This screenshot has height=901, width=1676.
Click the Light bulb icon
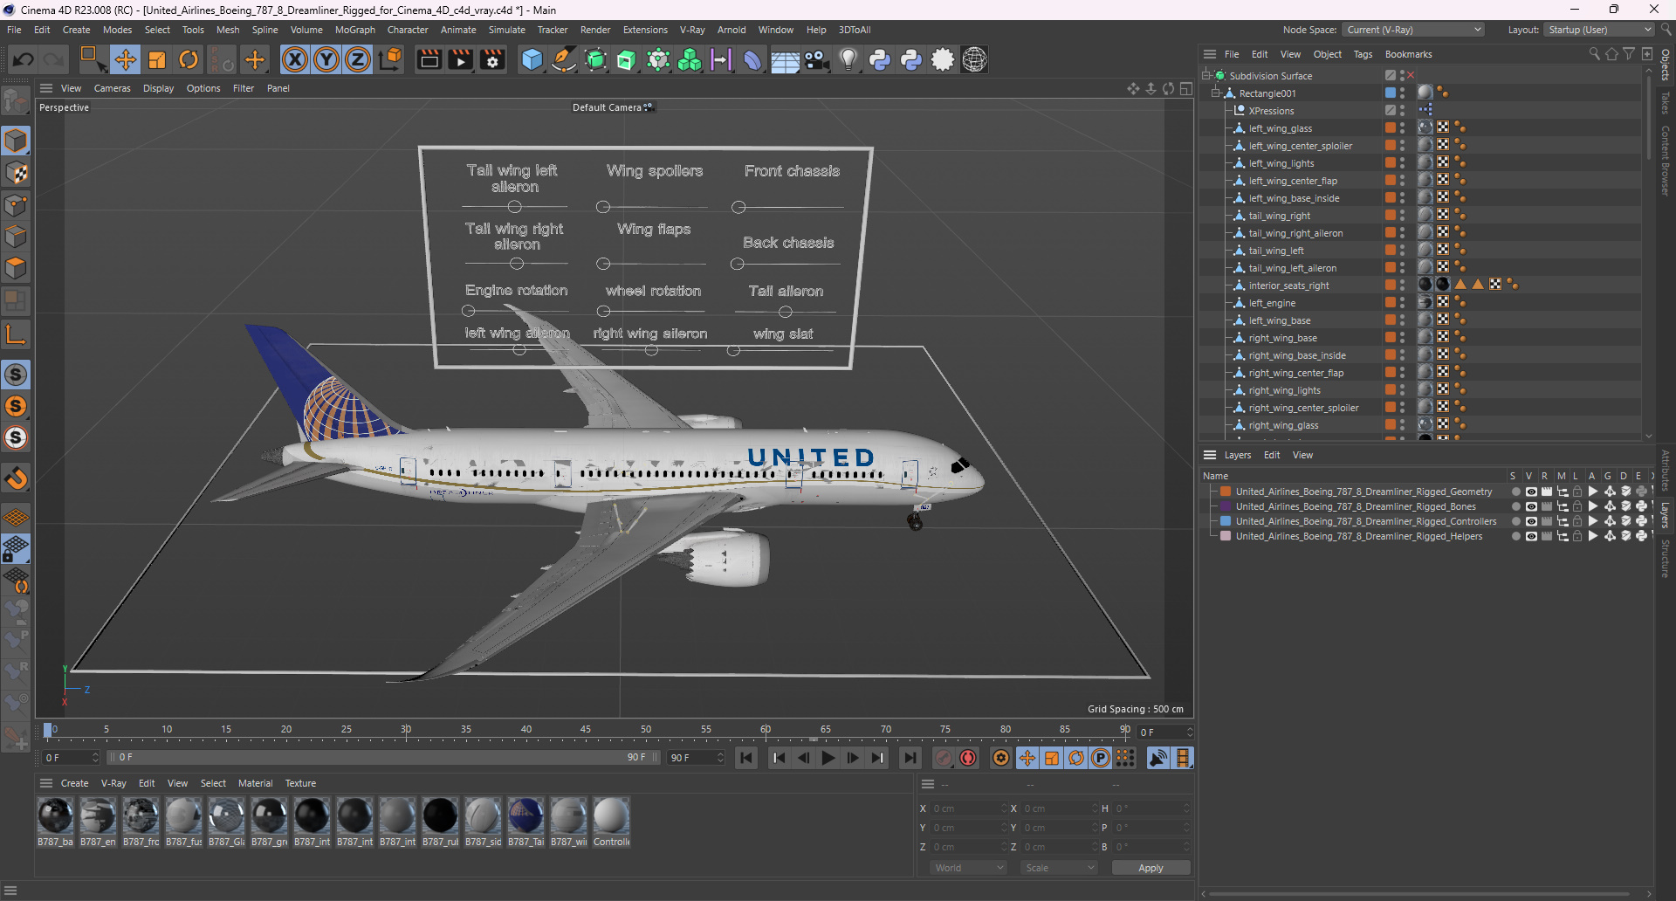(x=848, y=59)
